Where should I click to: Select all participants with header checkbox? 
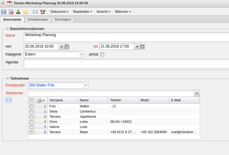point(31,100)
